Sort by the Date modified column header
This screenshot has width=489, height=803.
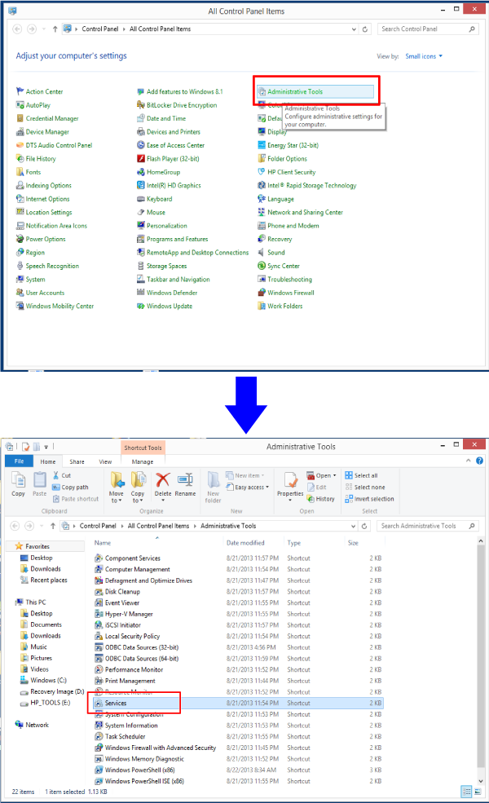pyautogui.click(x=245, y=543)
